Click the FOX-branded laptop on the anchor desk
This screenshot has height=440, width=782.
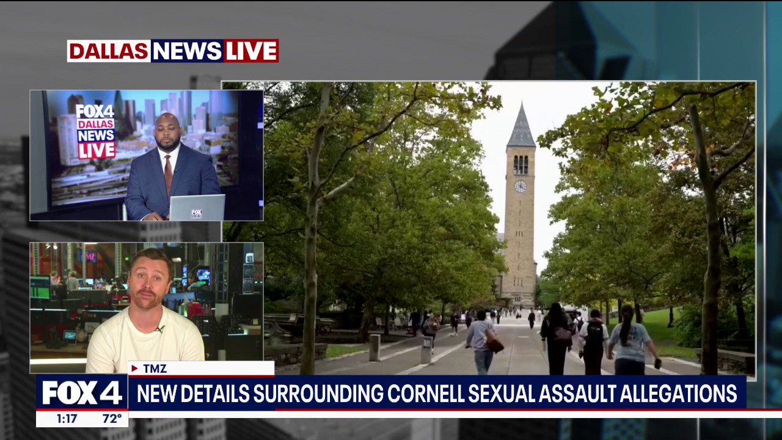197,208
